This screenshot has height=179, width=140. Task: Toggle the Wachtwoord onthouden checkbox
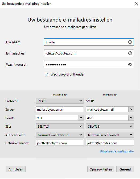point(47,74)
